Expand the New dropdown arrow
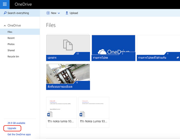This screenshot has width=180, height=139. [x=59, y=13]
